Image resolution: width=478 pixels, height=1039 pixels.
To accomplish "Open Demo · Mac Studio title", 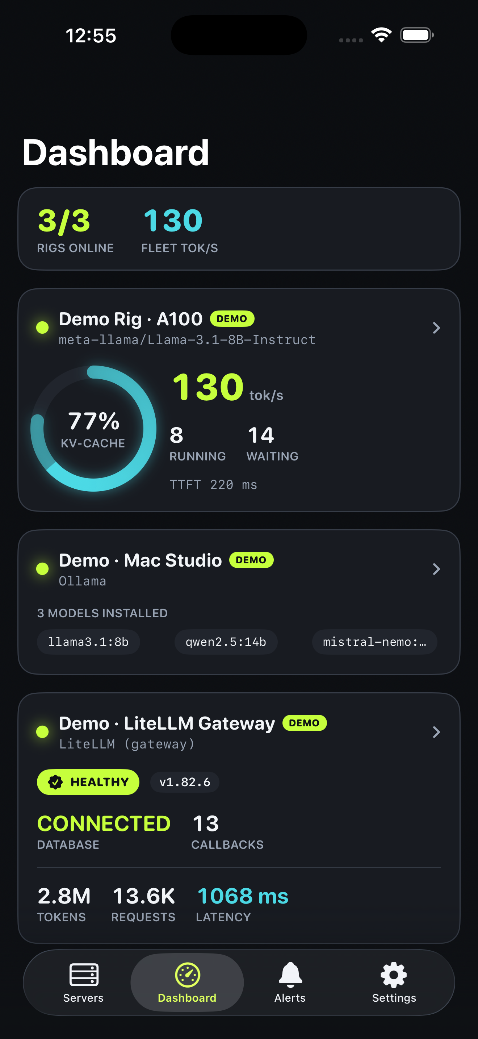I will tap(140, 560).
